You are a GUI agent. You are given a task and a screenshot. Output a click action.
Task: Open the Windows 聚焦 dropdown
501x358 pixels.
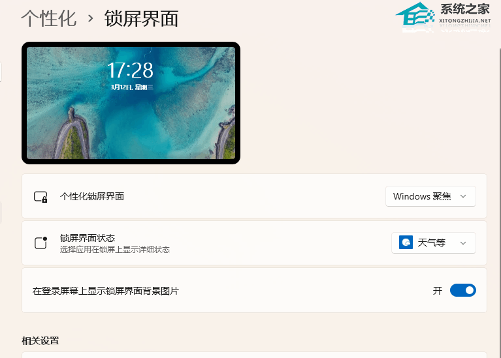click(430, 196)
